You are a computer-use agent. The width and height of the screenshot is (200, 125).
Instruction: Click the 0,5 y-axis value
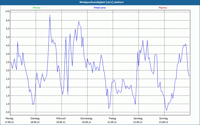click(x=7, y=112)
